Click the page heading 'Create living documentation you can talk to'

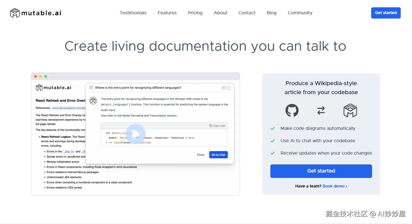click(205, 46)
